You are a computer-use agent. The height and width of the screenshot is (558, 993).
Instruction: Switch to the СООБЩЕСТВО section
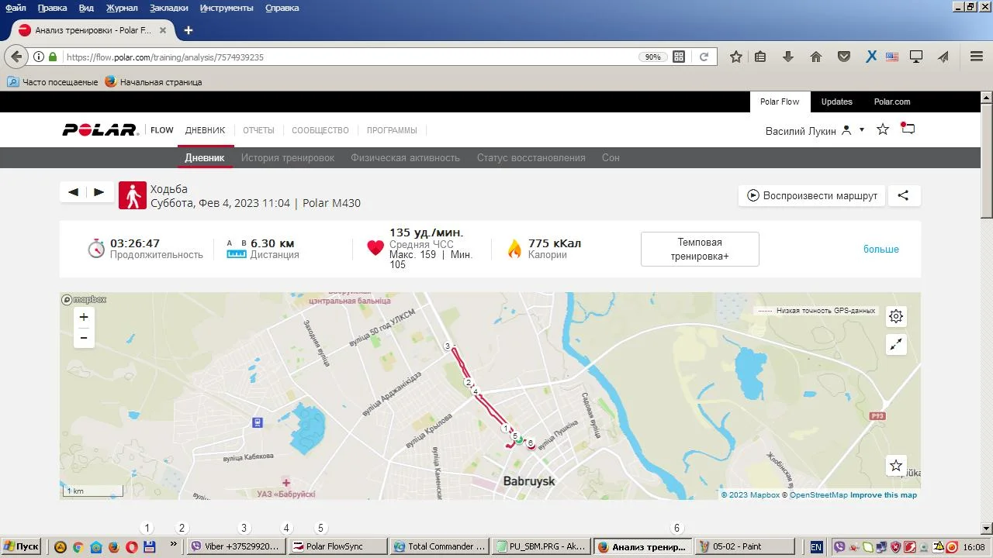pos(320,130)
